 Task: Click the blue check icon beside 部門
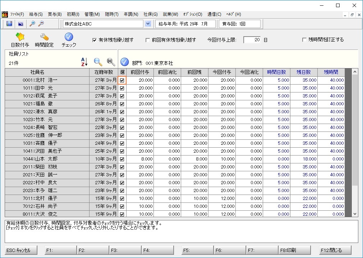click(125, 62)
